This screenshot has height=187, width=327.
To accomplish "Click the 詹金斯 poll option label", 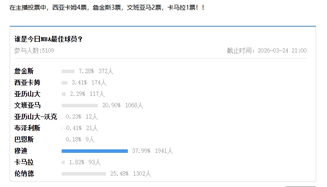I will (24, 71).
